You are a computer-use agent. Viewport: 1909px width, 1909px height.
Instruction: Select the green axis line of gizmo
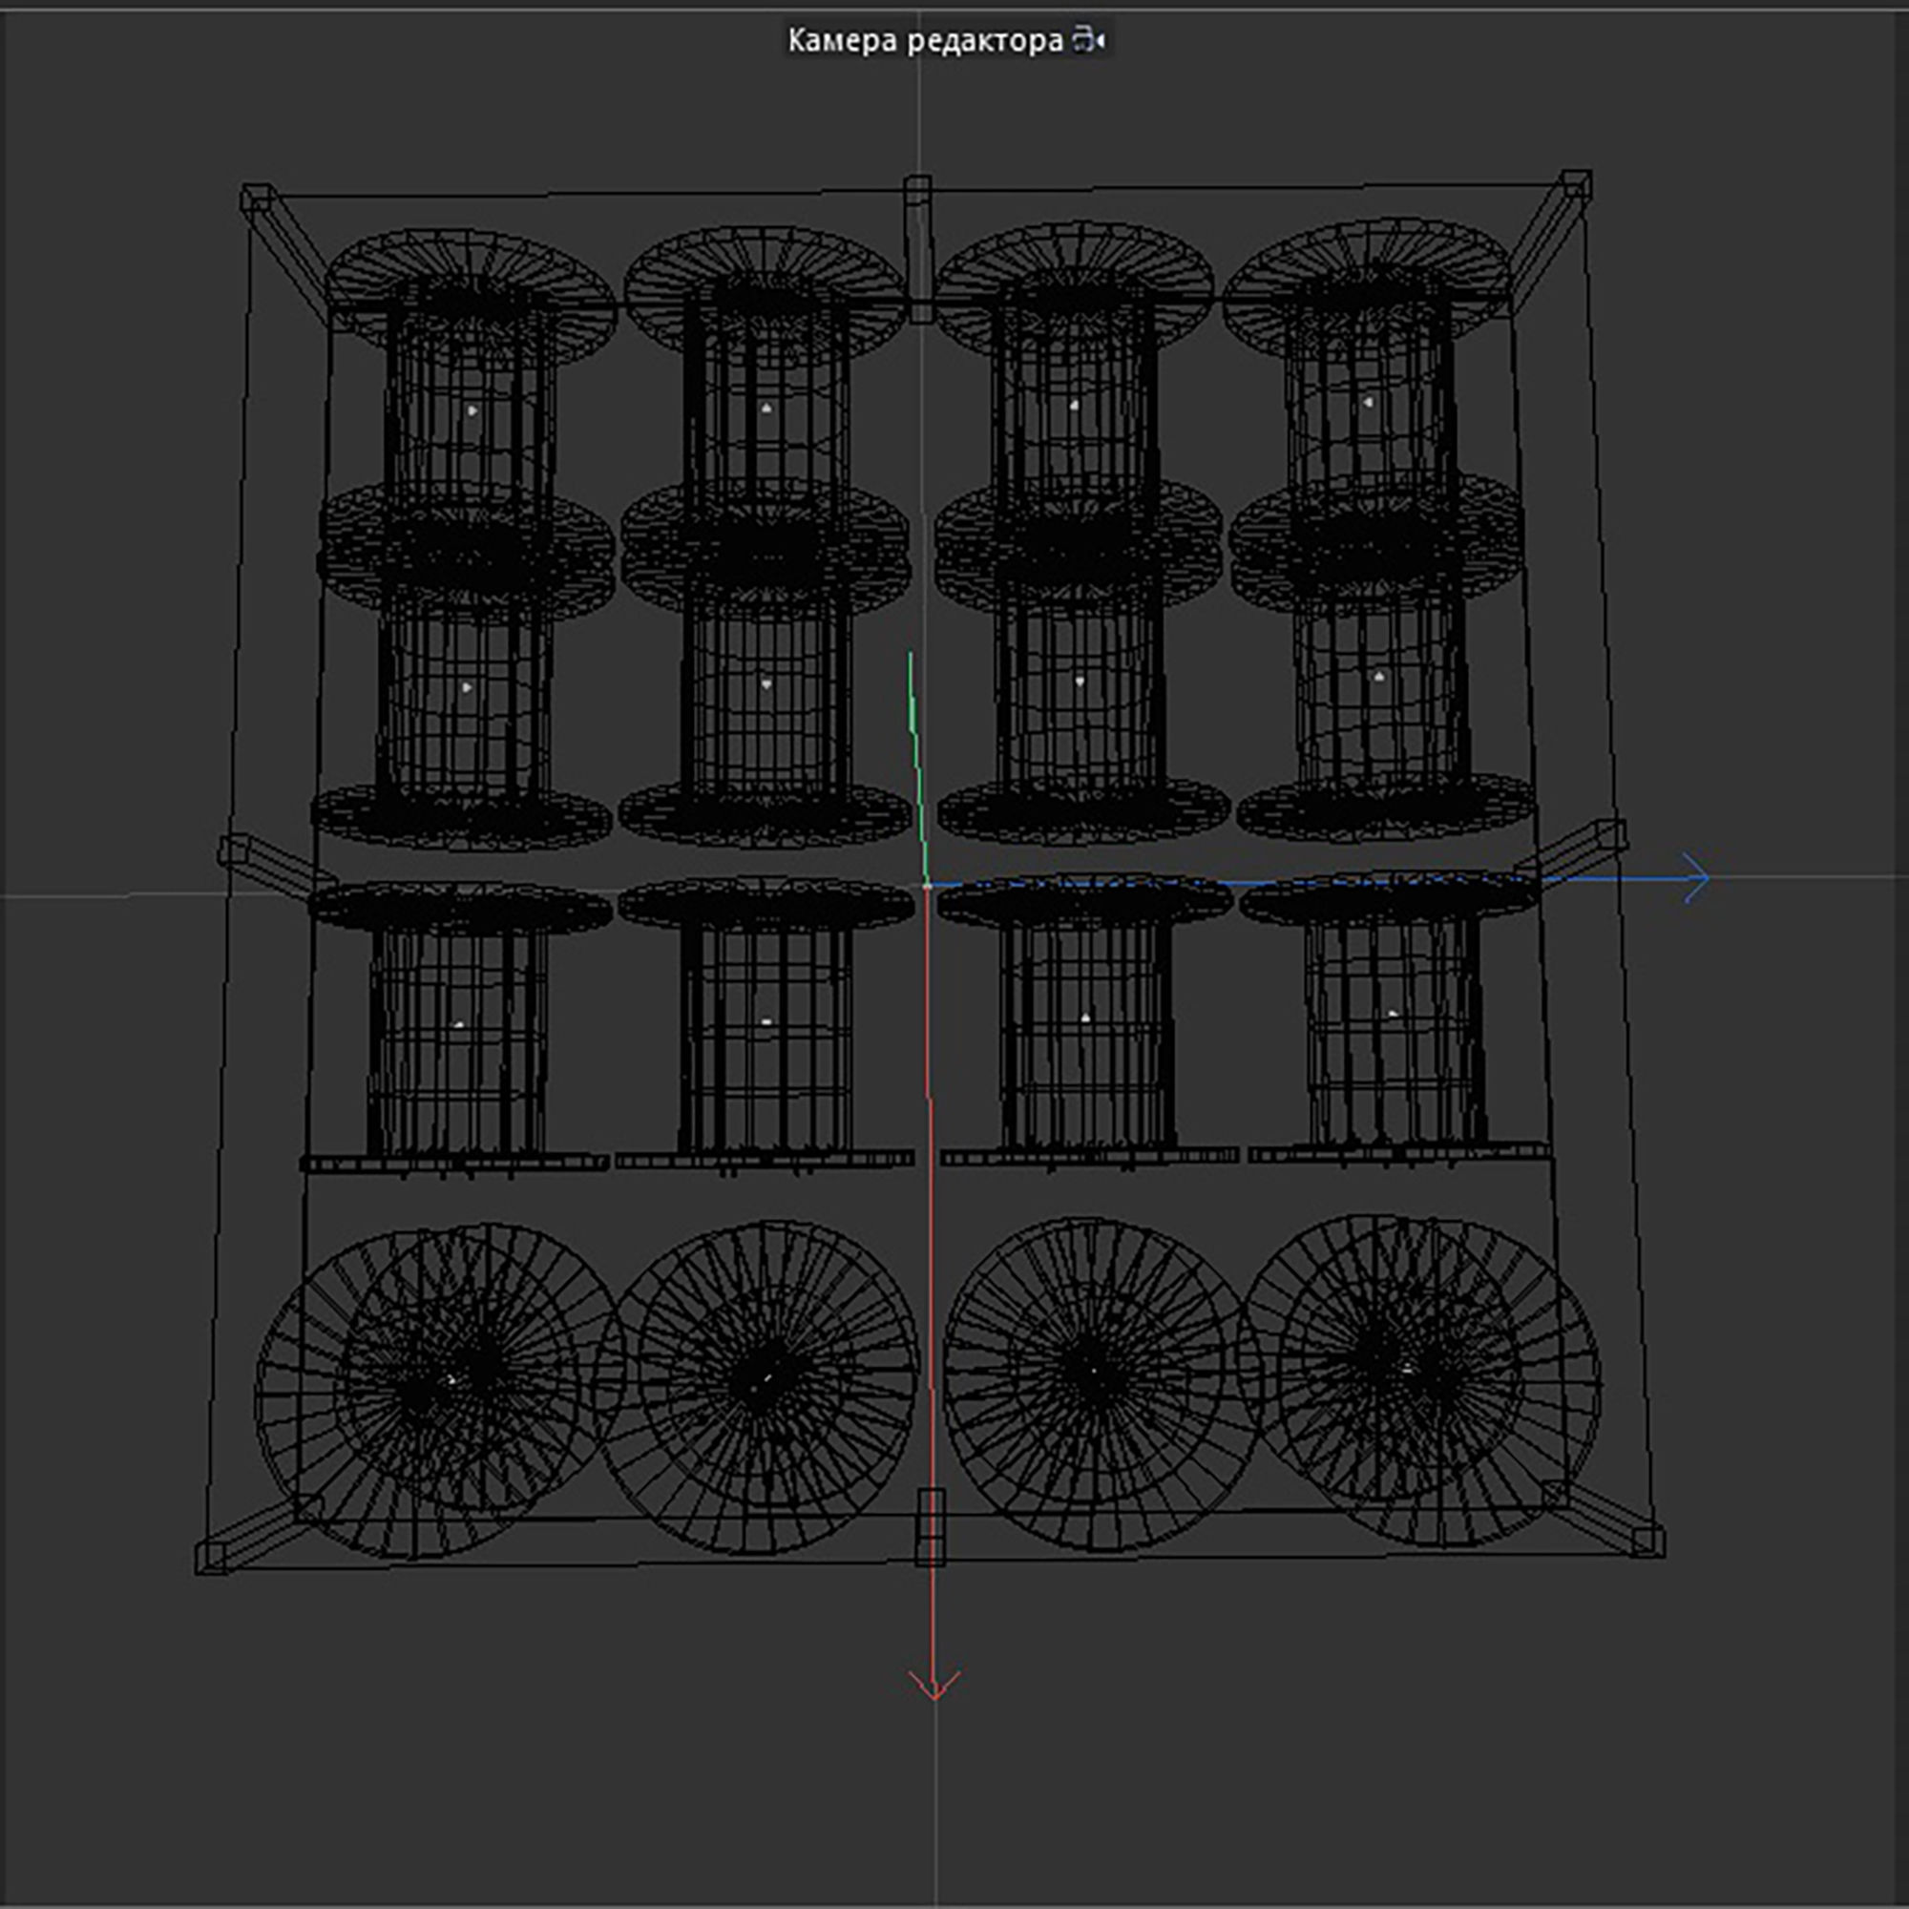[x=918, y=766]
